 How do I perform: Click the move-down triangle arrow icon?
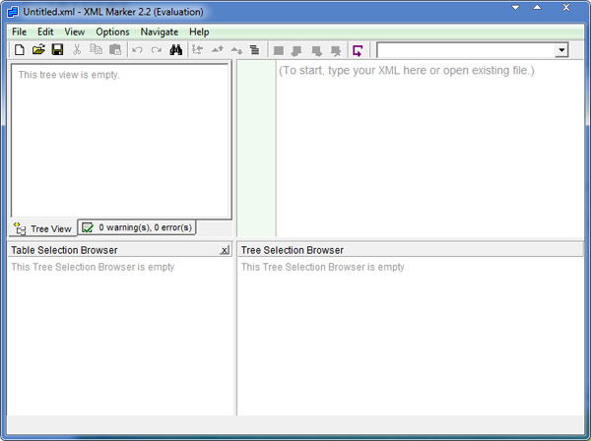tap(236, 50)
